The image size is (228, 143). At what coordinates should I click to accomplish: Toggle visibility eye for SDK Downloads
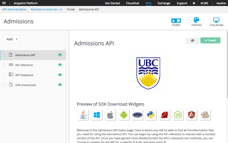60,85
